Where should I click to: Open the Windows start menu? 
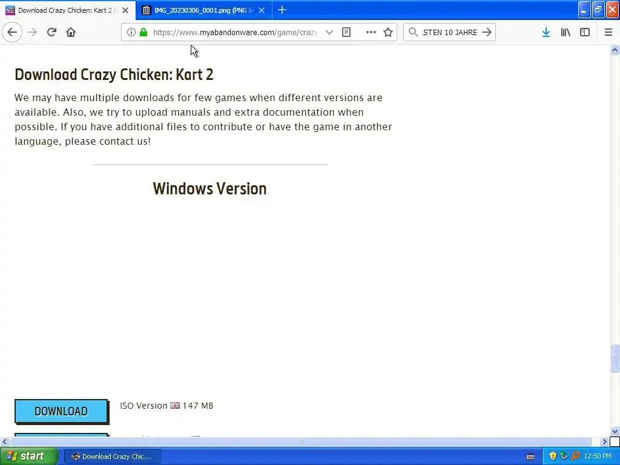(x=28, y=456)
